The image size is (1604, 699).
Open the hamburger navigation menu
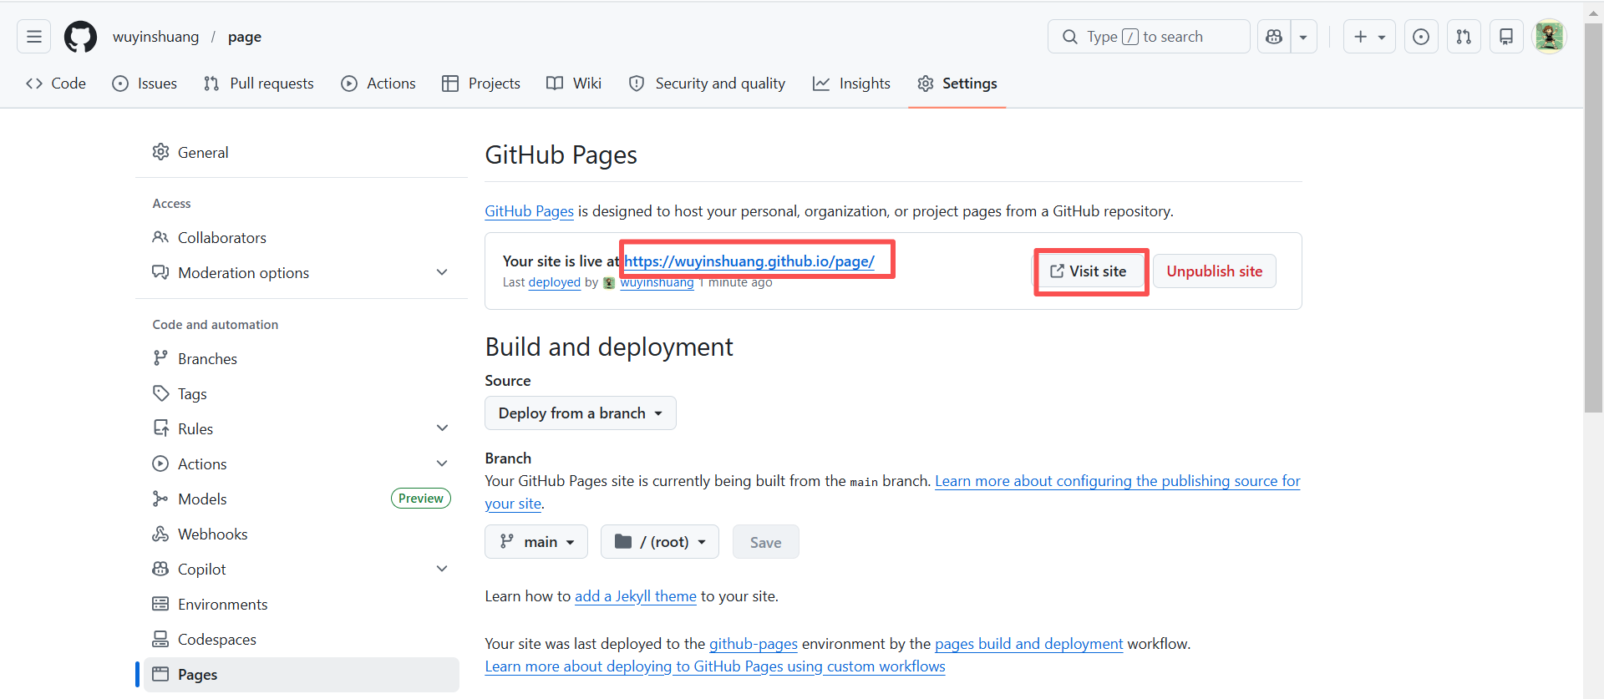(34, 37)
